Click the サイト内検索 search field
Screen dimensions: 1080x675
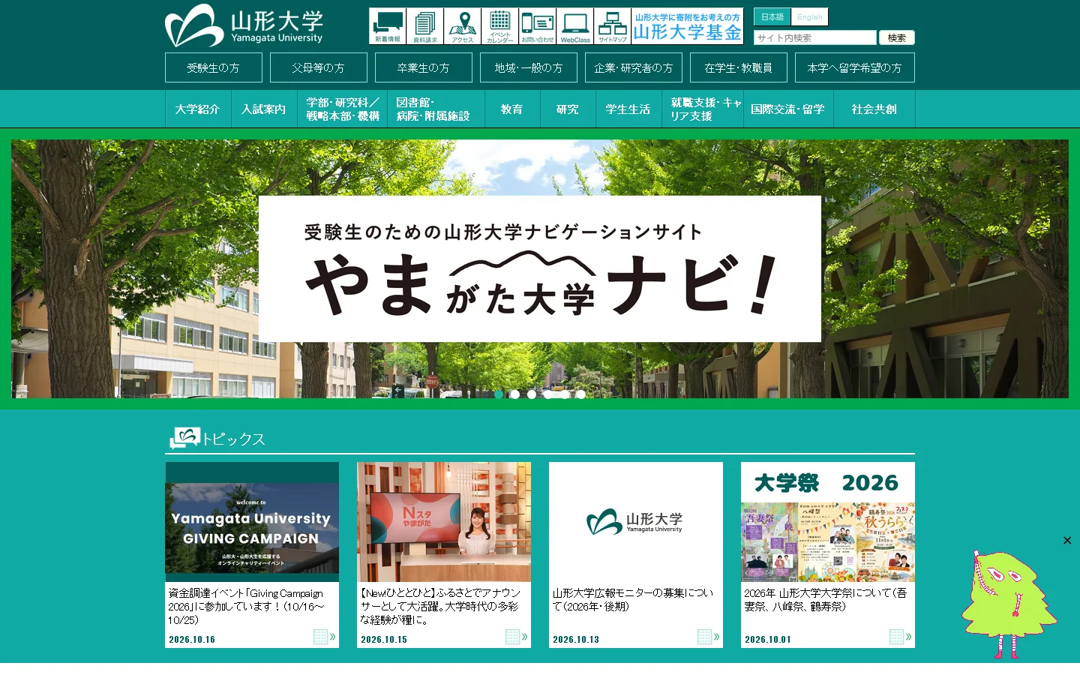point(815,37)
